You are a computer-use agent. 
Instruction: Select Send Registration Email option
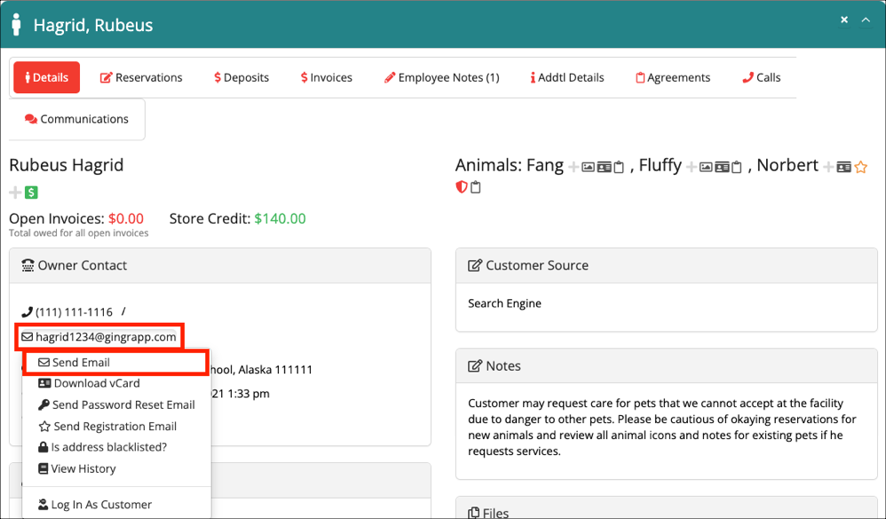point(116,427)
